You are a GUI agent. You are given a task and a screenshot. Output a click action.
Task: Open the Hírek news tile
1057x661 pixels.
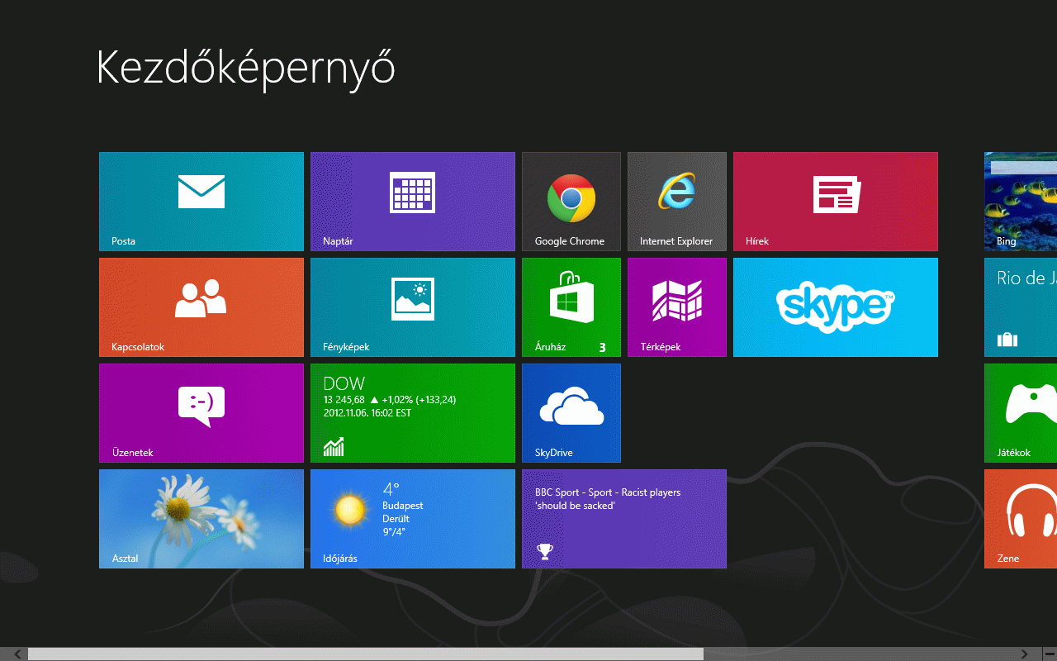[x=835, y=202]
